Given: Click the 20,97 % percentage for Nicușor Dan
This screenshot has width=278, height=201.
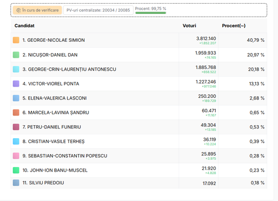Looking at the screenshot, I should (x=256, y=55).
